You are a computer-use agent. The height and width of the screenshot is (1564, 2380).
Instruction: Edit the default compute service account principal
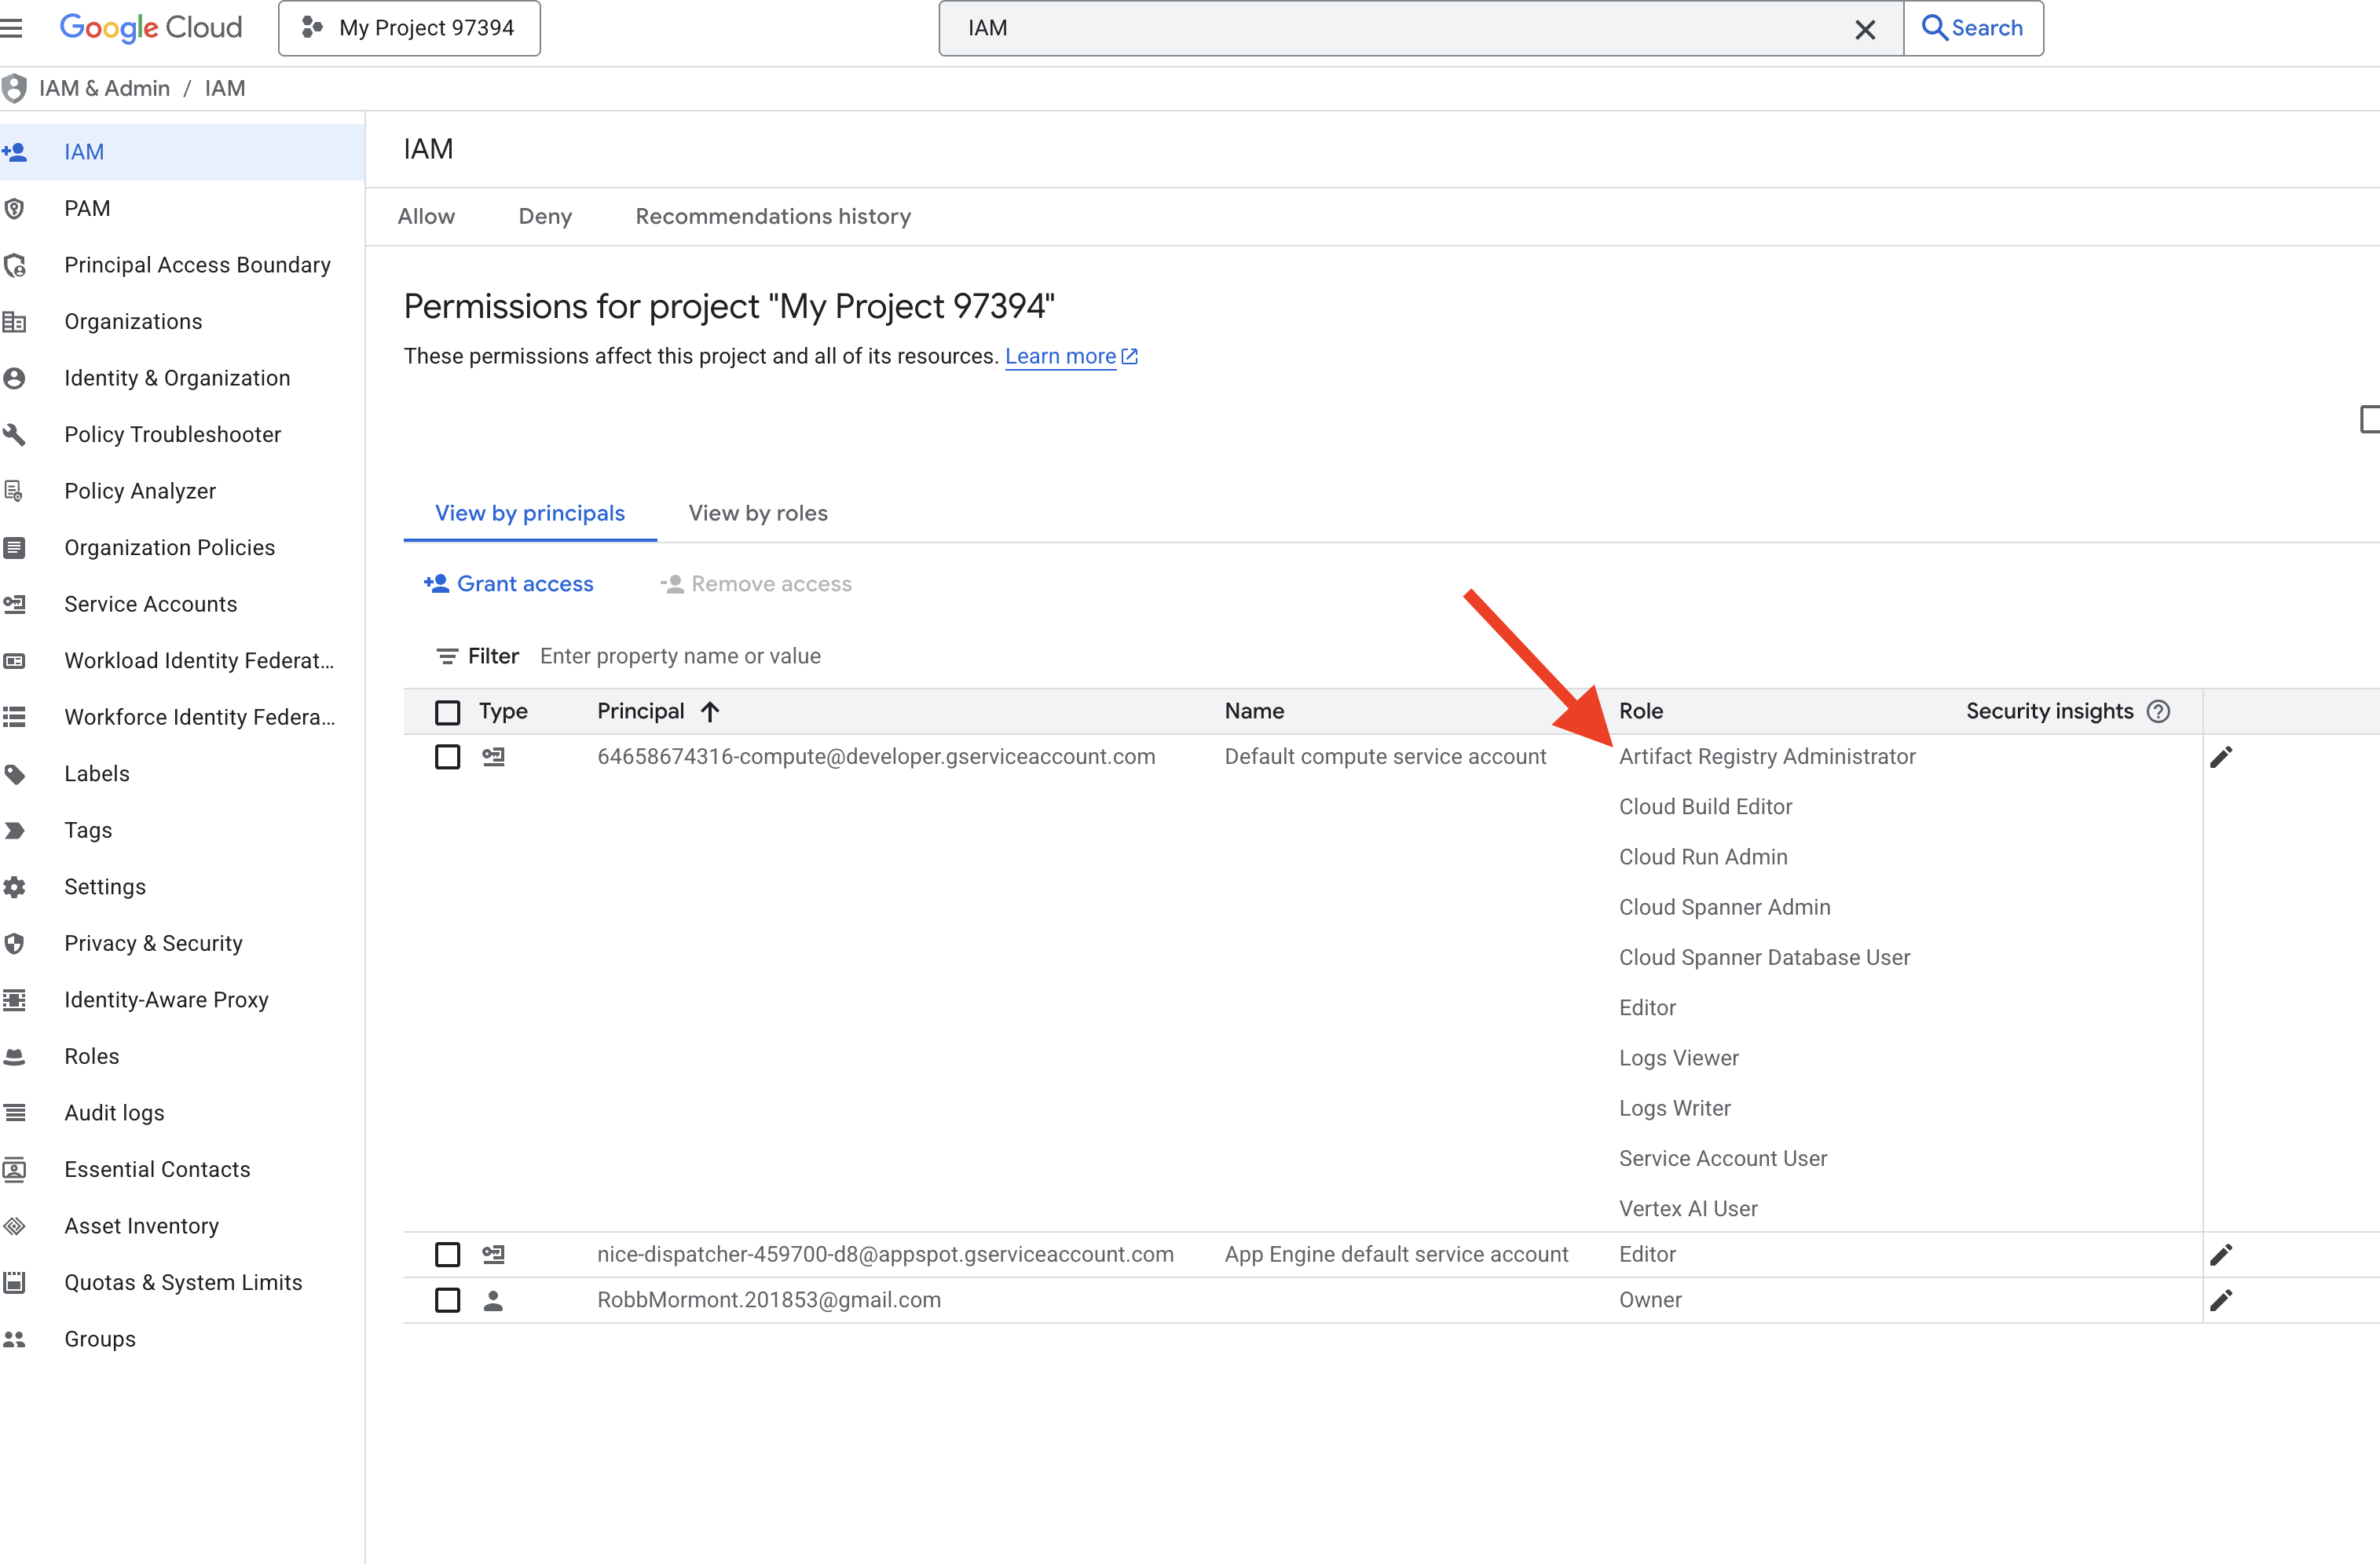(x=2221, y=758)
